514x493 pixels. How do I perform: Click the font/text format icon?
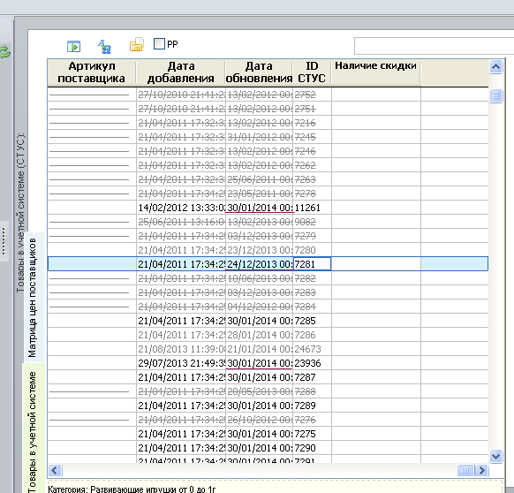click(x=104, y=46)
